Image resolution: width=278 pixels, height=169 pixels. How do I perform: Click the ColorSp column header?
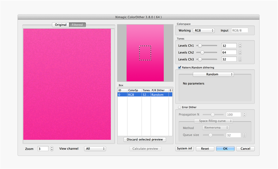pos(134,90)
